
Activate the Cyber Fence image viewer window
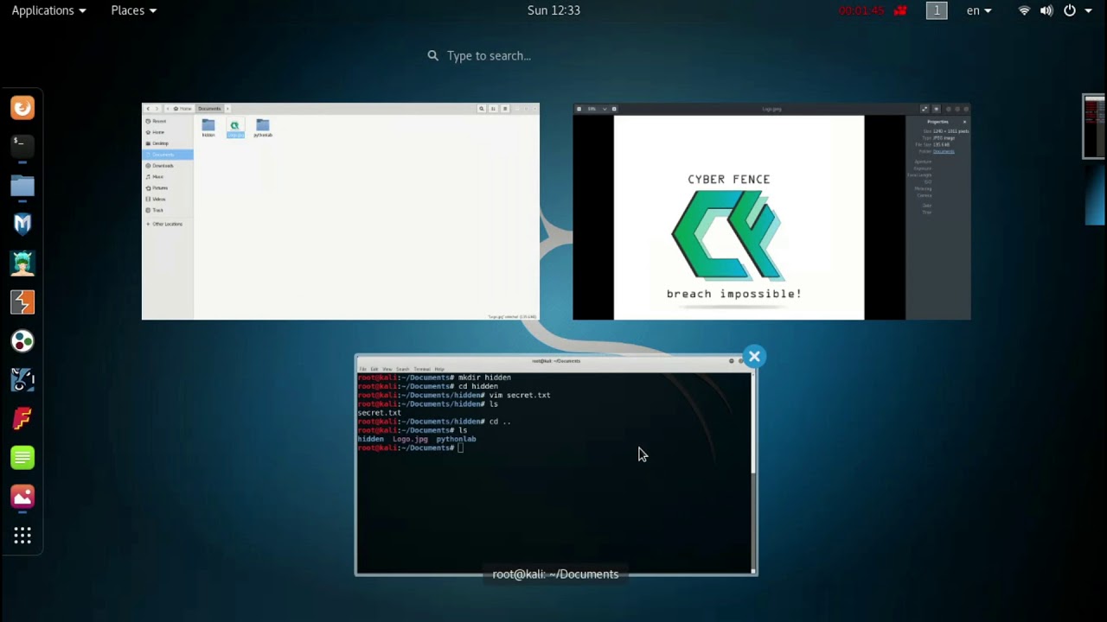tap(771, 212)
